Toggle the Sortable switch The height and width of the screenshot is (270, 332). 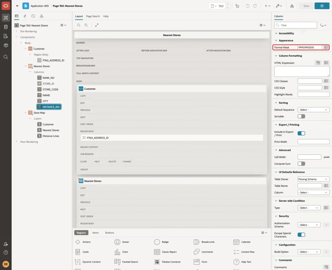point(301,117)
